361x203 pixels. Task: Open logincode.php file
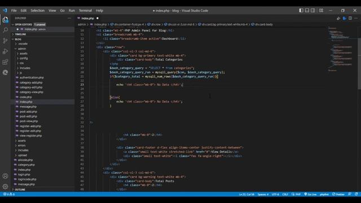27,179
